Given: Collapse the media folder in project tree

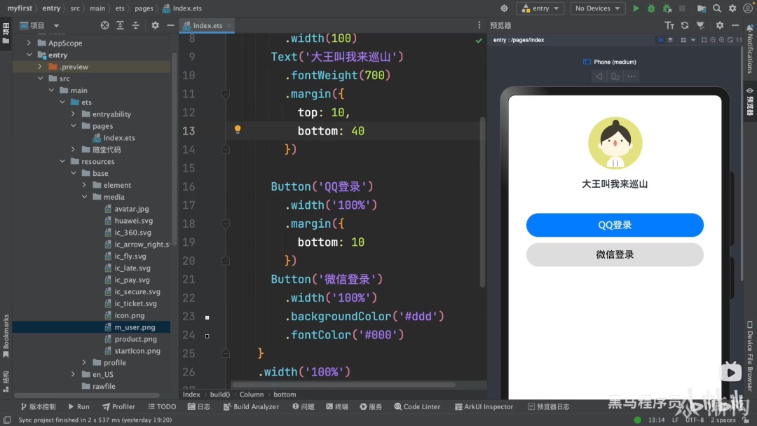Looking at the screenshot, I should [85, 197].
